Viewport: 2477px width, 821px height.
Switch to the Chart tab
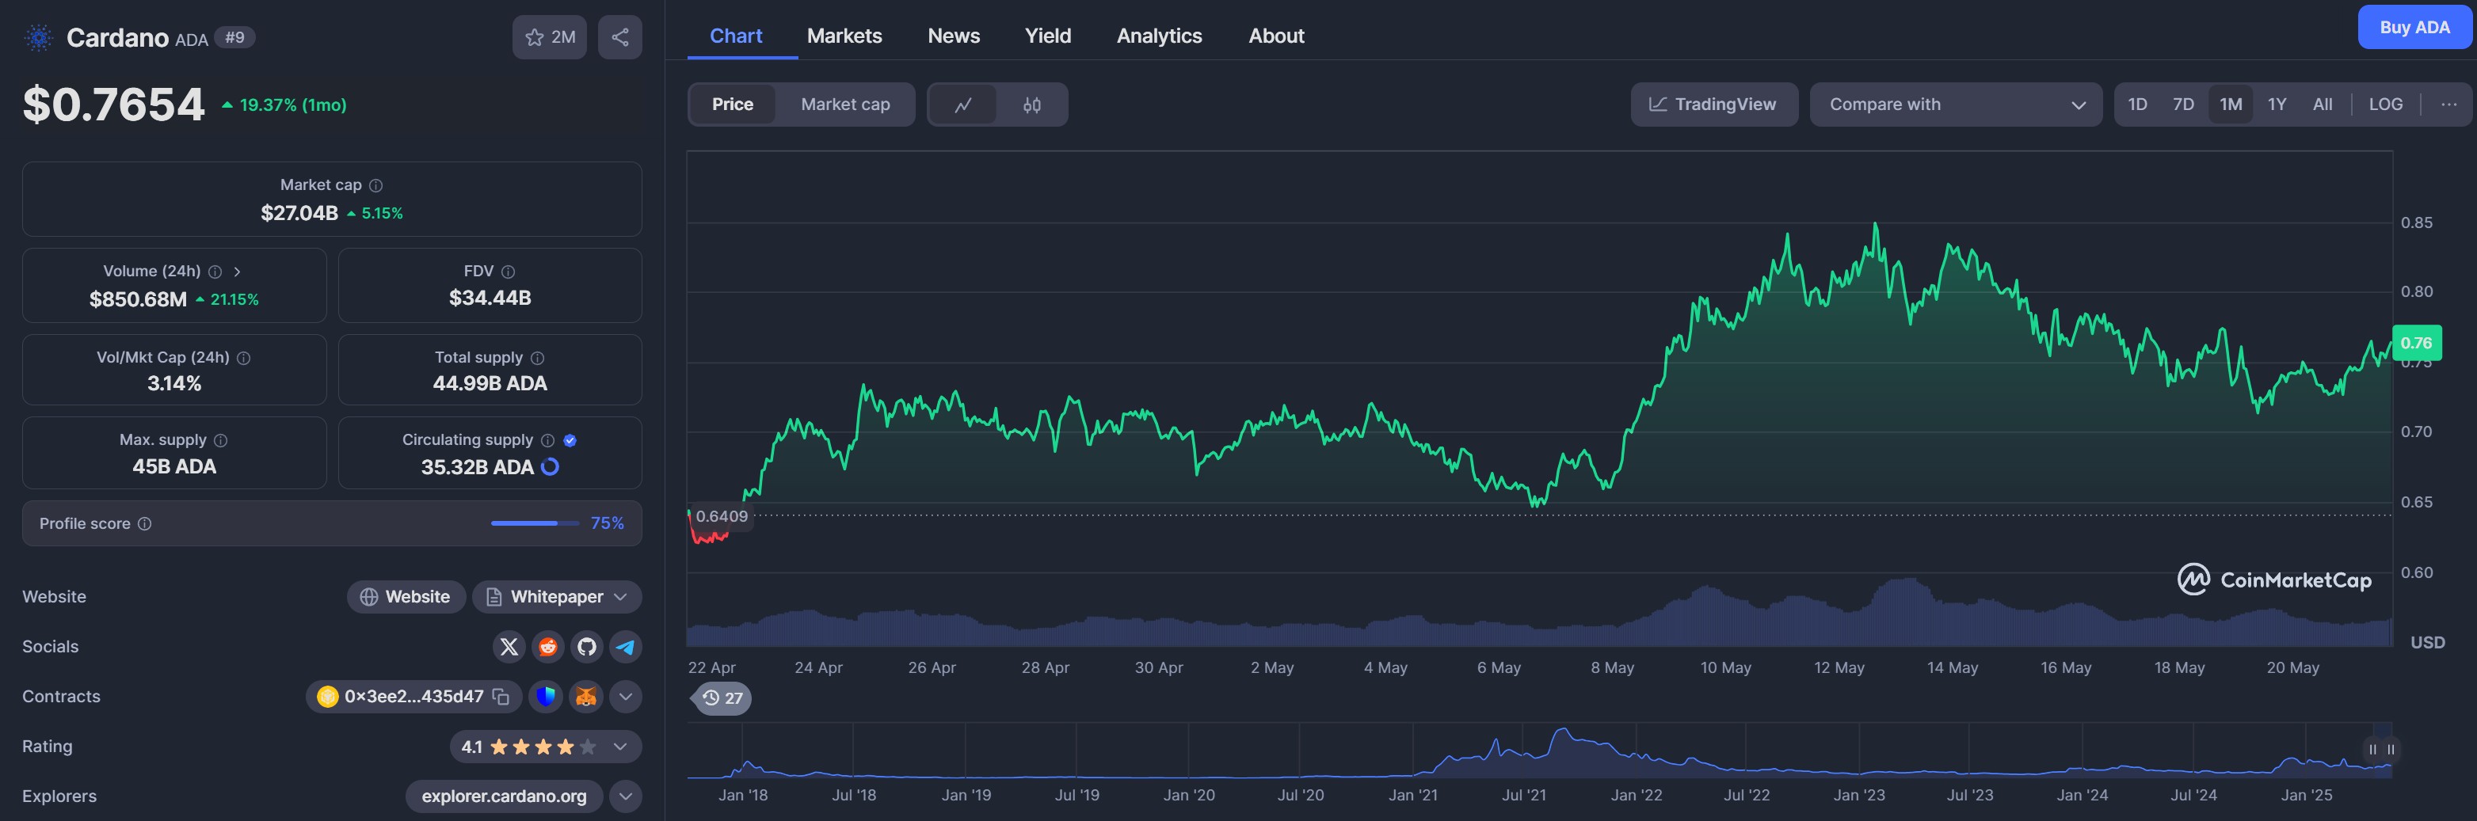click(736, 36)
